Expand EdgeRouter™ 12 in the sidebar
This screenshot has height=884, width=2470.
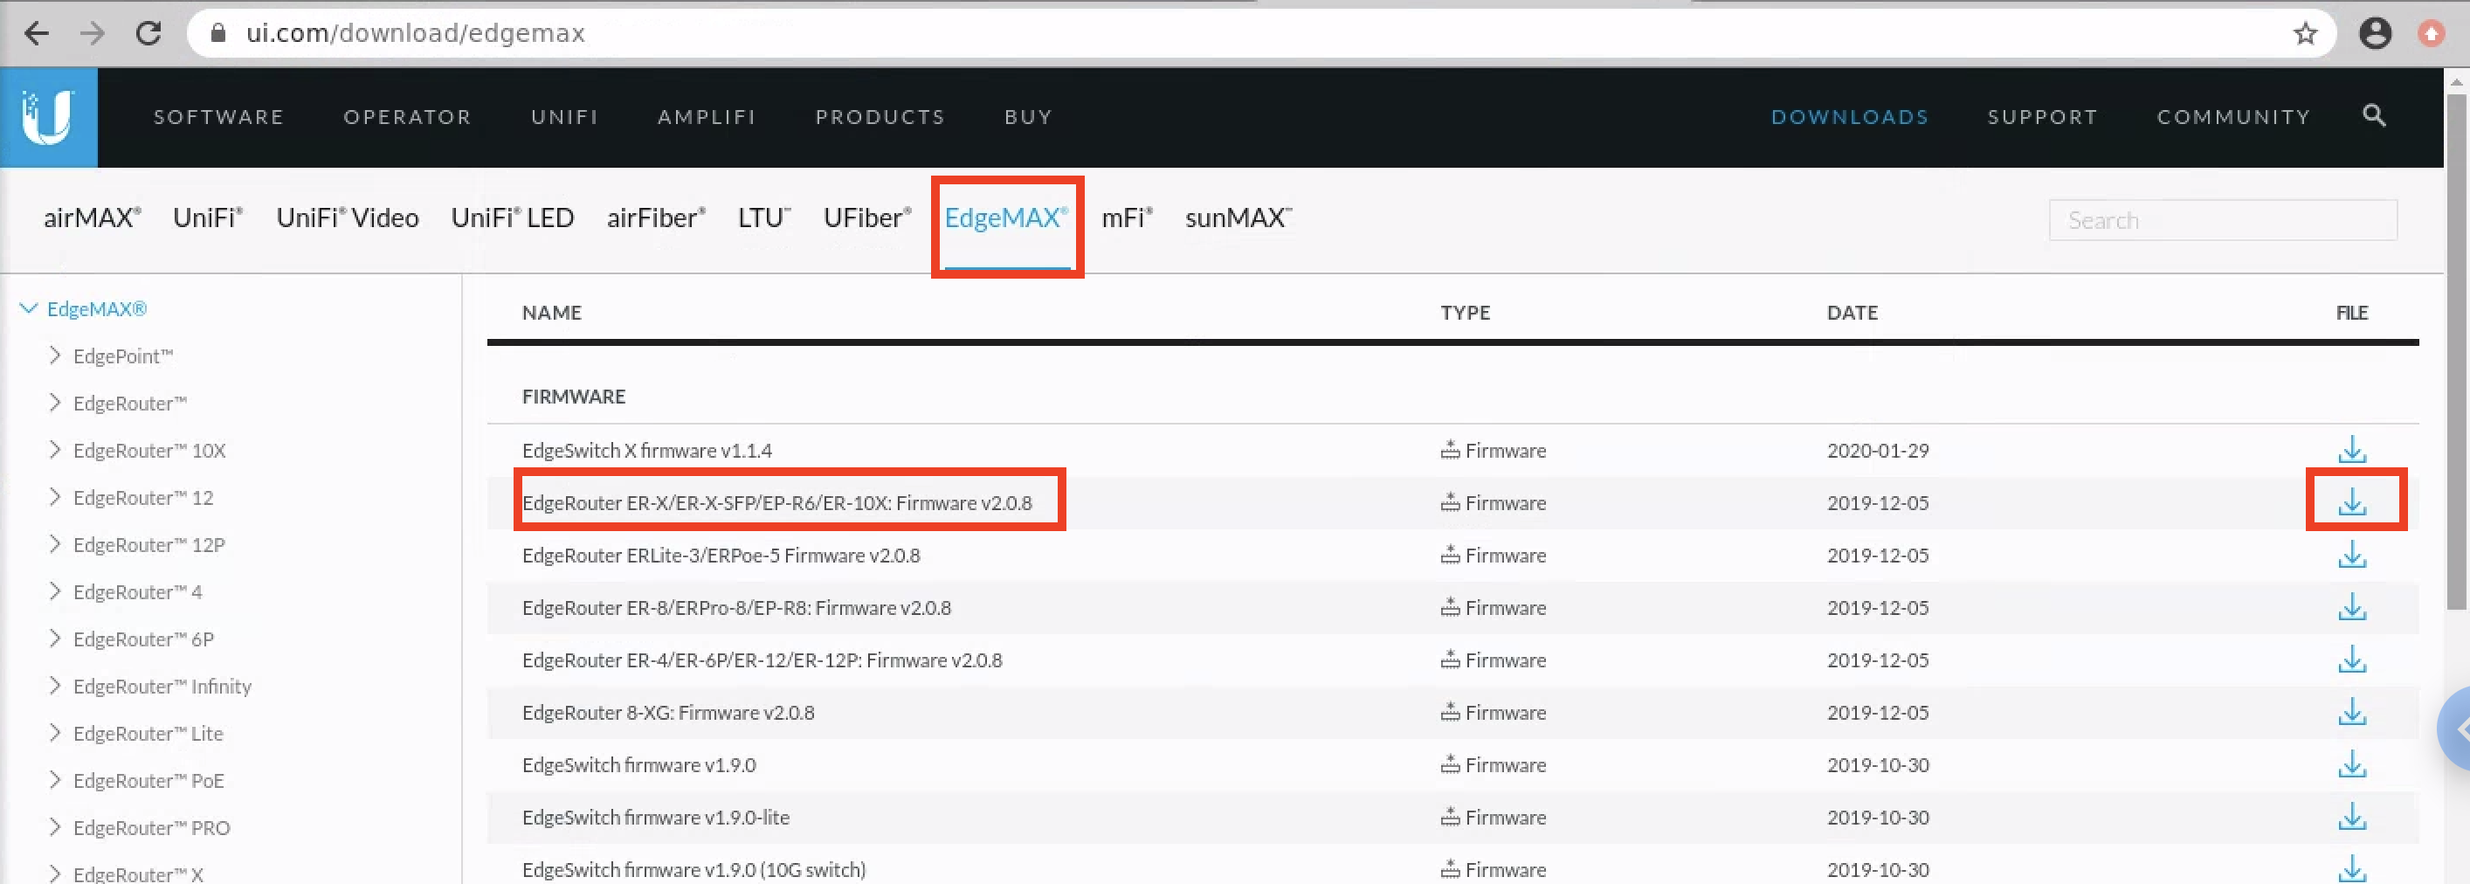click(x=55, y=497)
